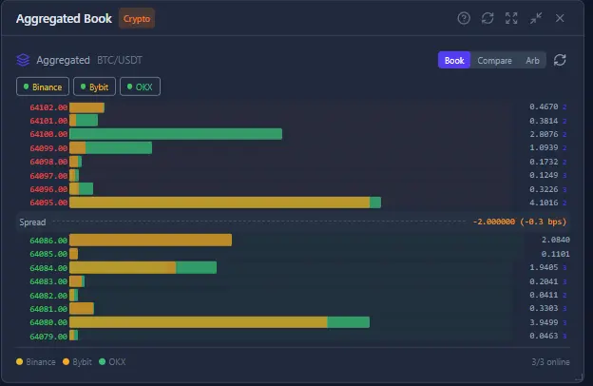This screenshot has width=593, height=386.
Task: Refresh the widget using header reload icon
Action: pyautogui.click(x=488, y=18)
